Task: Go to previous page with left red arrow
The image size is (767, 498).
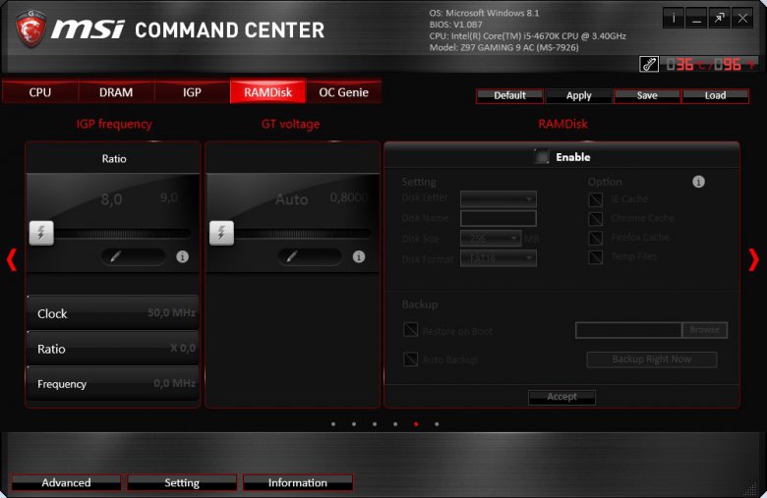Action: (12, 259)
